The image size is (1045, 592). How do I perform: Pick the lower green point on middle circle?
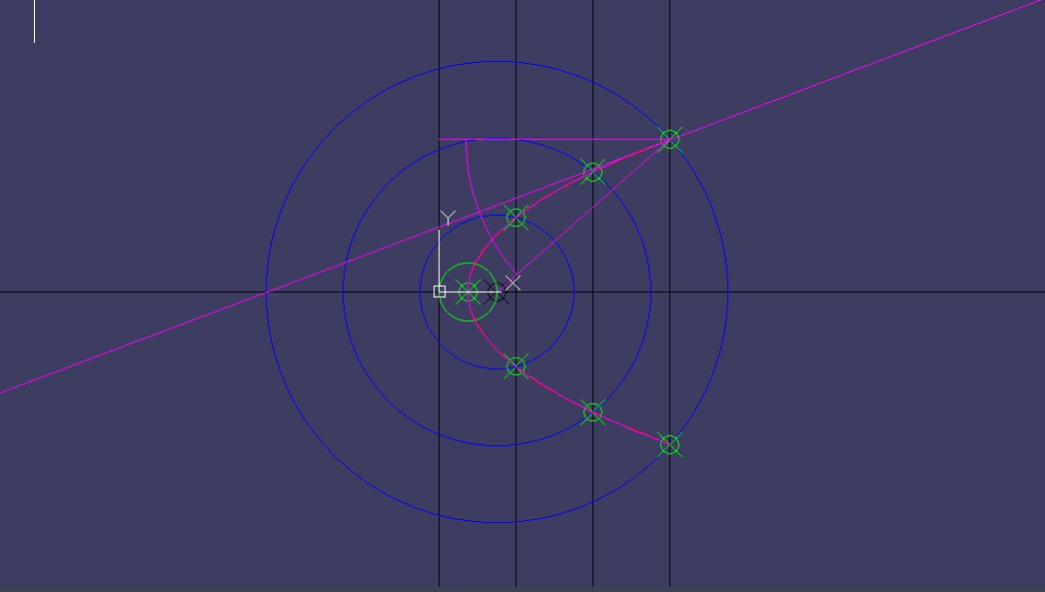click(x=593, y=411)
